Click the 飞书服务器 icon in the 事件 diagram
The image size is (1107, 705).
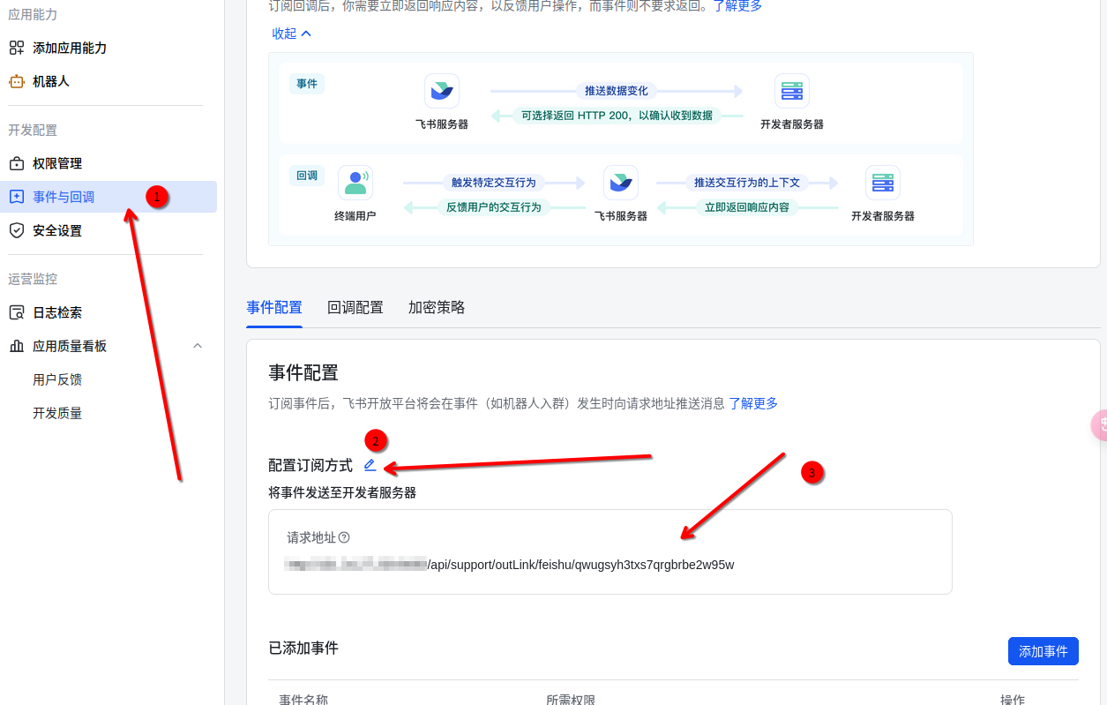click(x=441, y=90)
